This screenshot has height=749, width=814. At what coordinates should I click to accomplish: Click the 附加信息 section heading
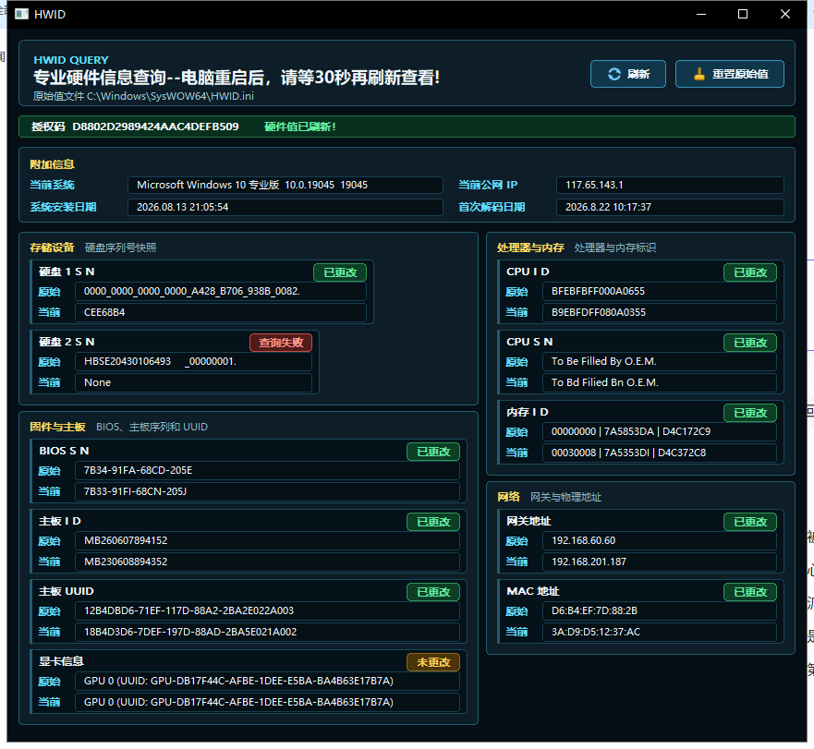pos(52,164)
